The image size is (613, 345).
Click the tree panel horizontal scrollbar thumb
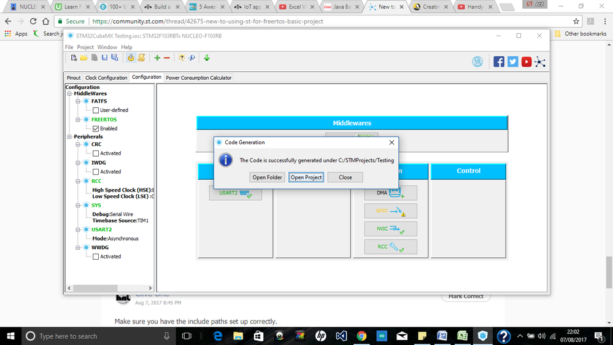pyautogui.click(x=95, y=288)
